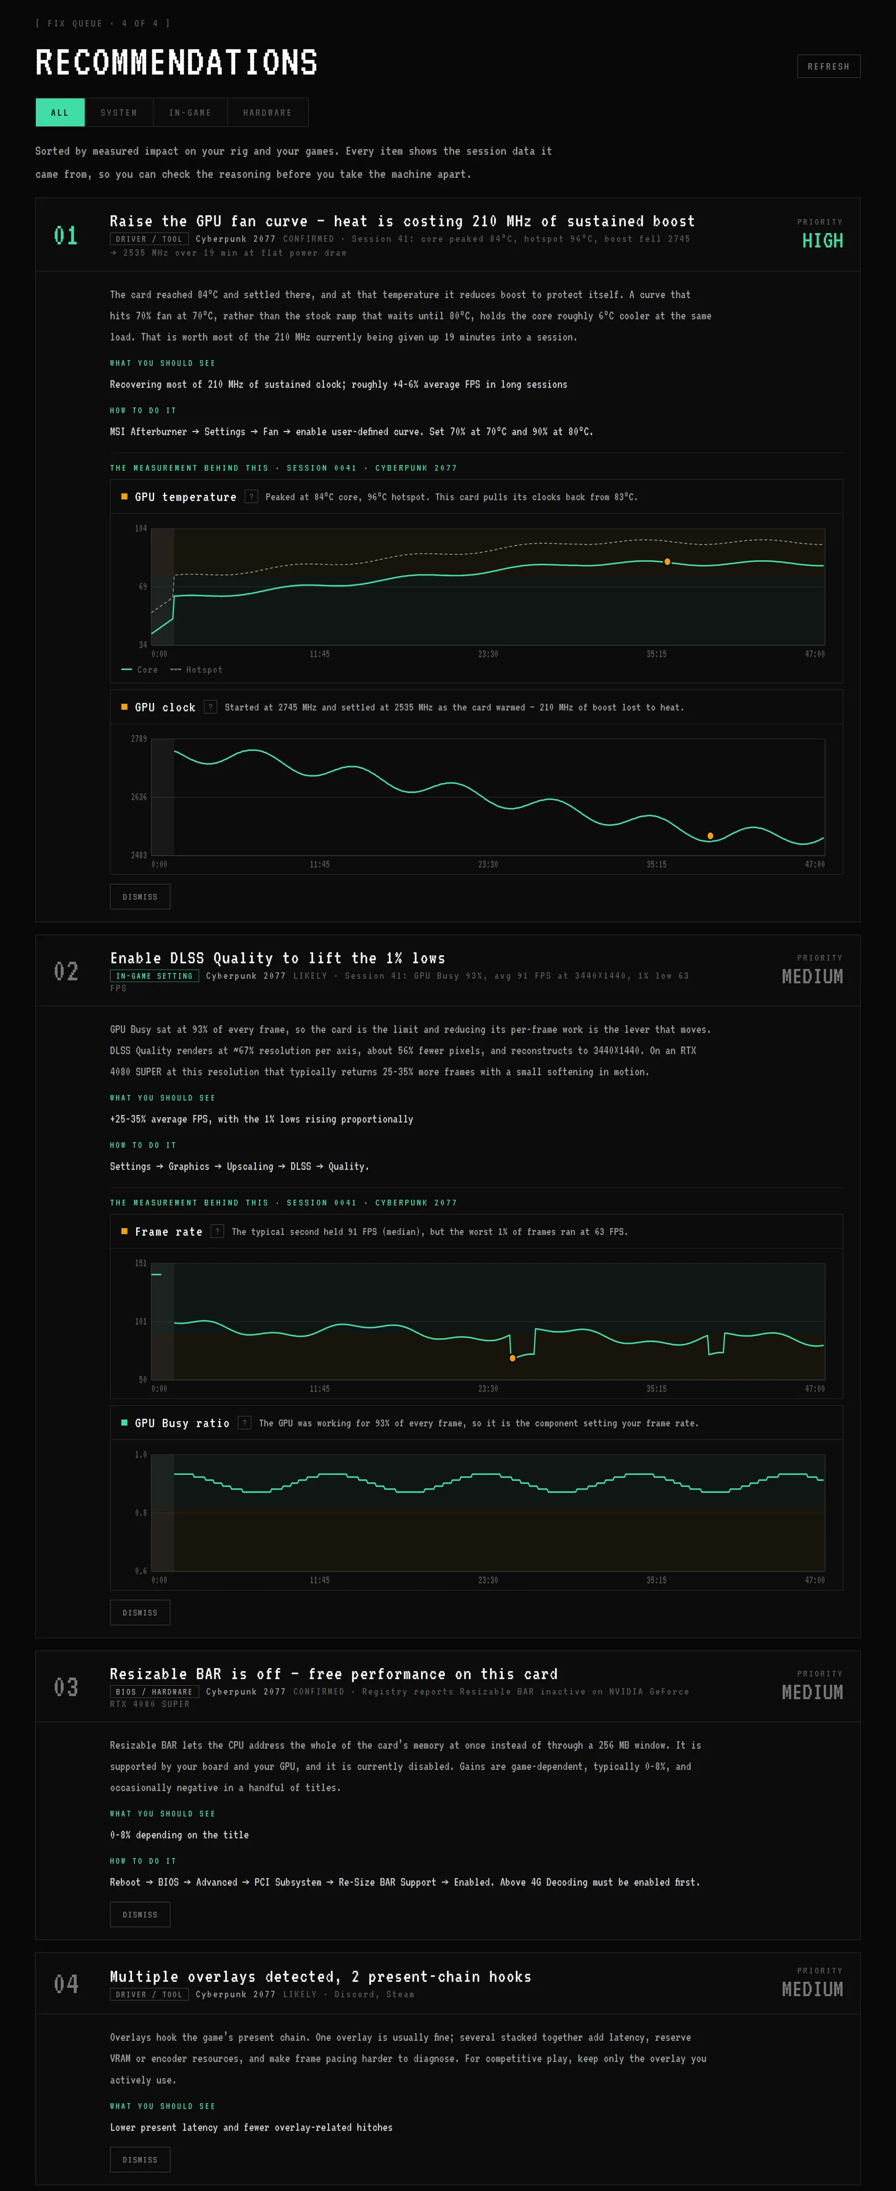Click the 'Frame rate' chart title
This screenshot has width=896, height=2191.
coord(169,1232)
